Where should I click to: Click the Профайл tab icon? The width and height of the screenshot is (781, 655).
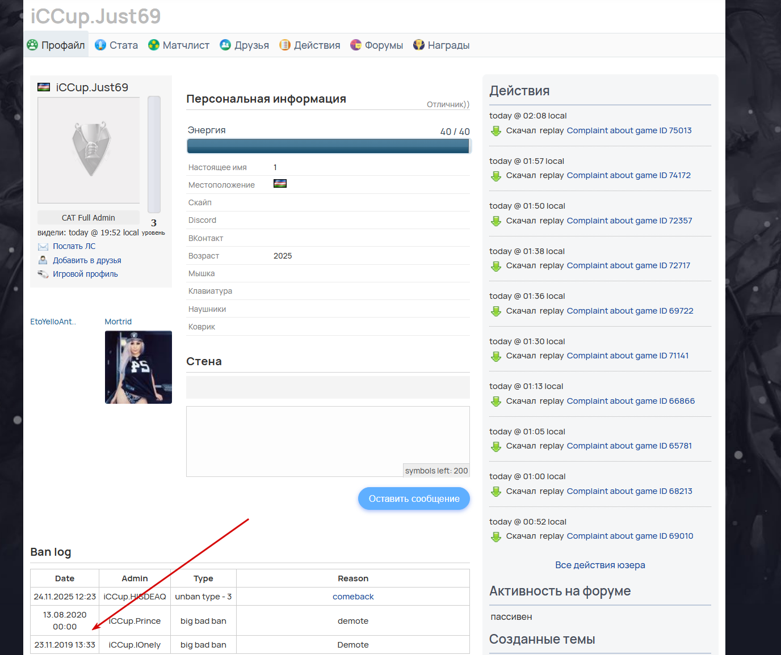(x=32, y=45)
